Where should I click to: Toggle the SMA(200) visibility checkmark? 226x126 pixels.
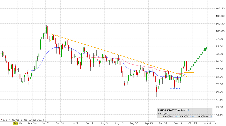pyautogui.click(x=209, y=116)
